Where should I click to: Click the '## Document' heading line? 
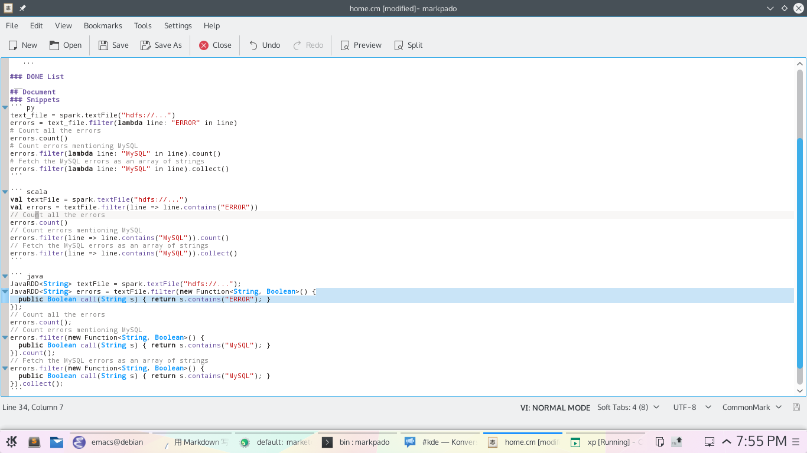point(32,92)
